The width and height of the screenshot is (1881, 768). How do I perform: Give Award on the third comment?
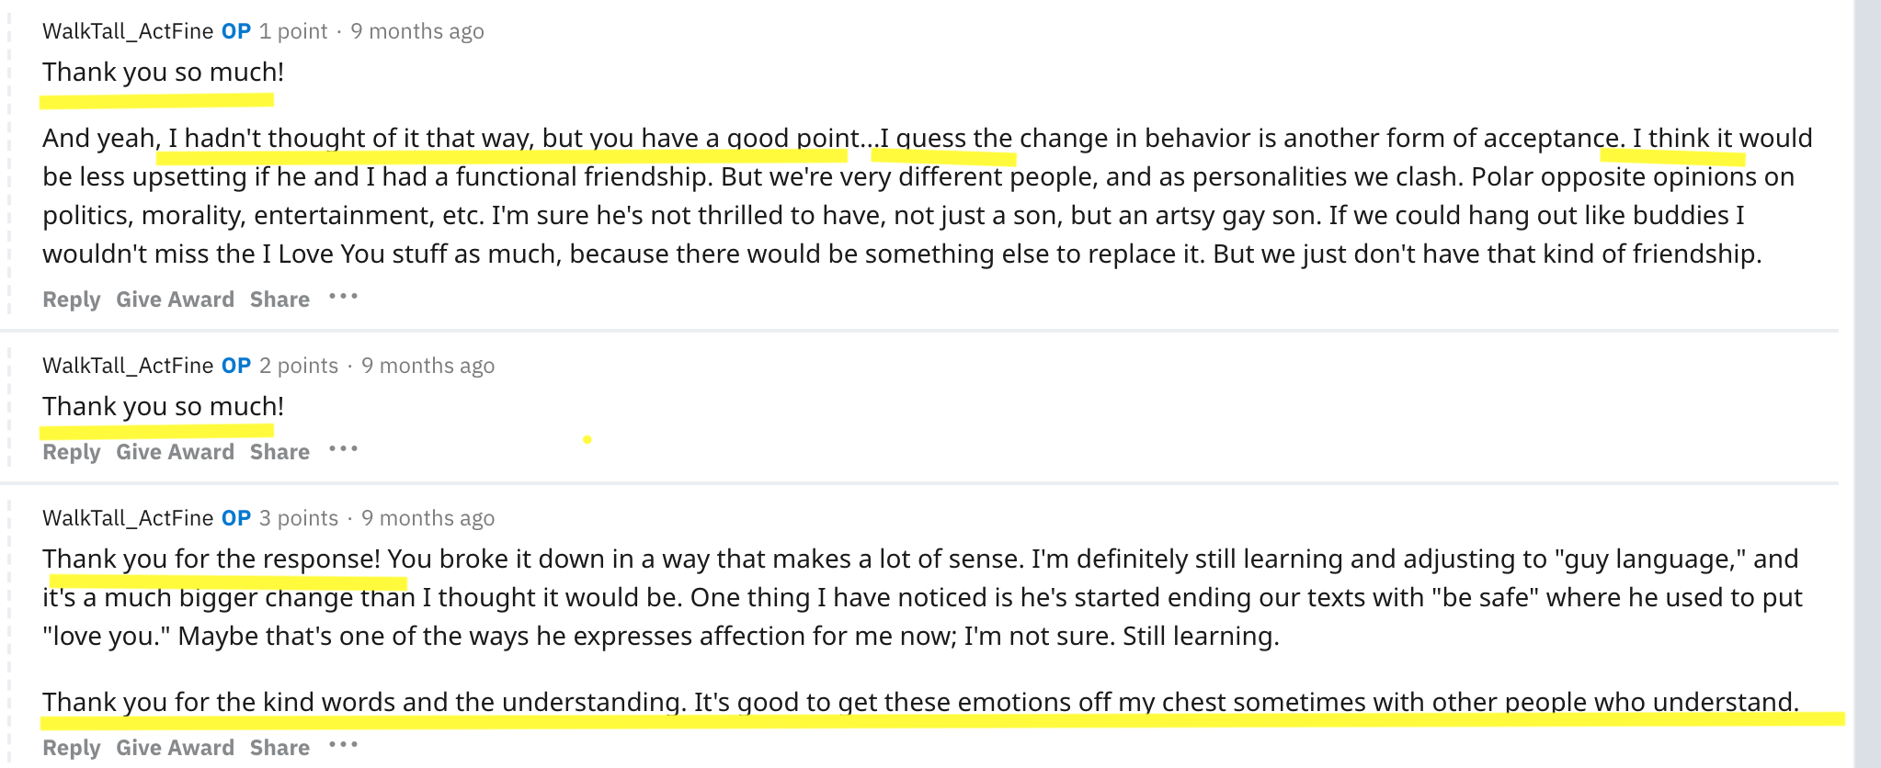(175, 748)
